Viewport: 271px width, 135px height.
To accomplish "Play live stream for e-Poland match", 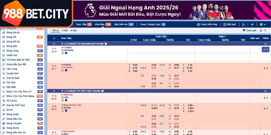I will click(x=66, y=70).
